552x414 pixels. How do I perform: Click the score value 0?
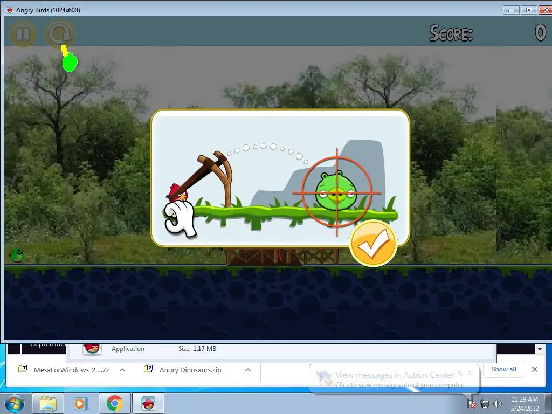[x=540, y=33]
